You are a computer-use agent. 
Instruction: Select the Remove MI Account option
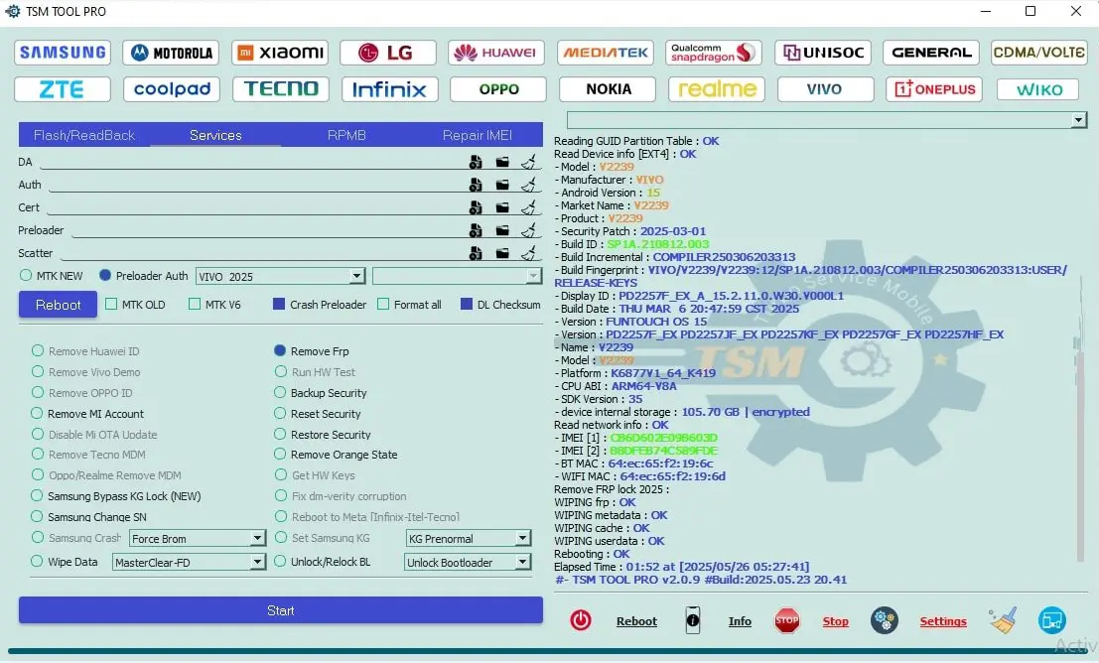(x=37, y=414)
